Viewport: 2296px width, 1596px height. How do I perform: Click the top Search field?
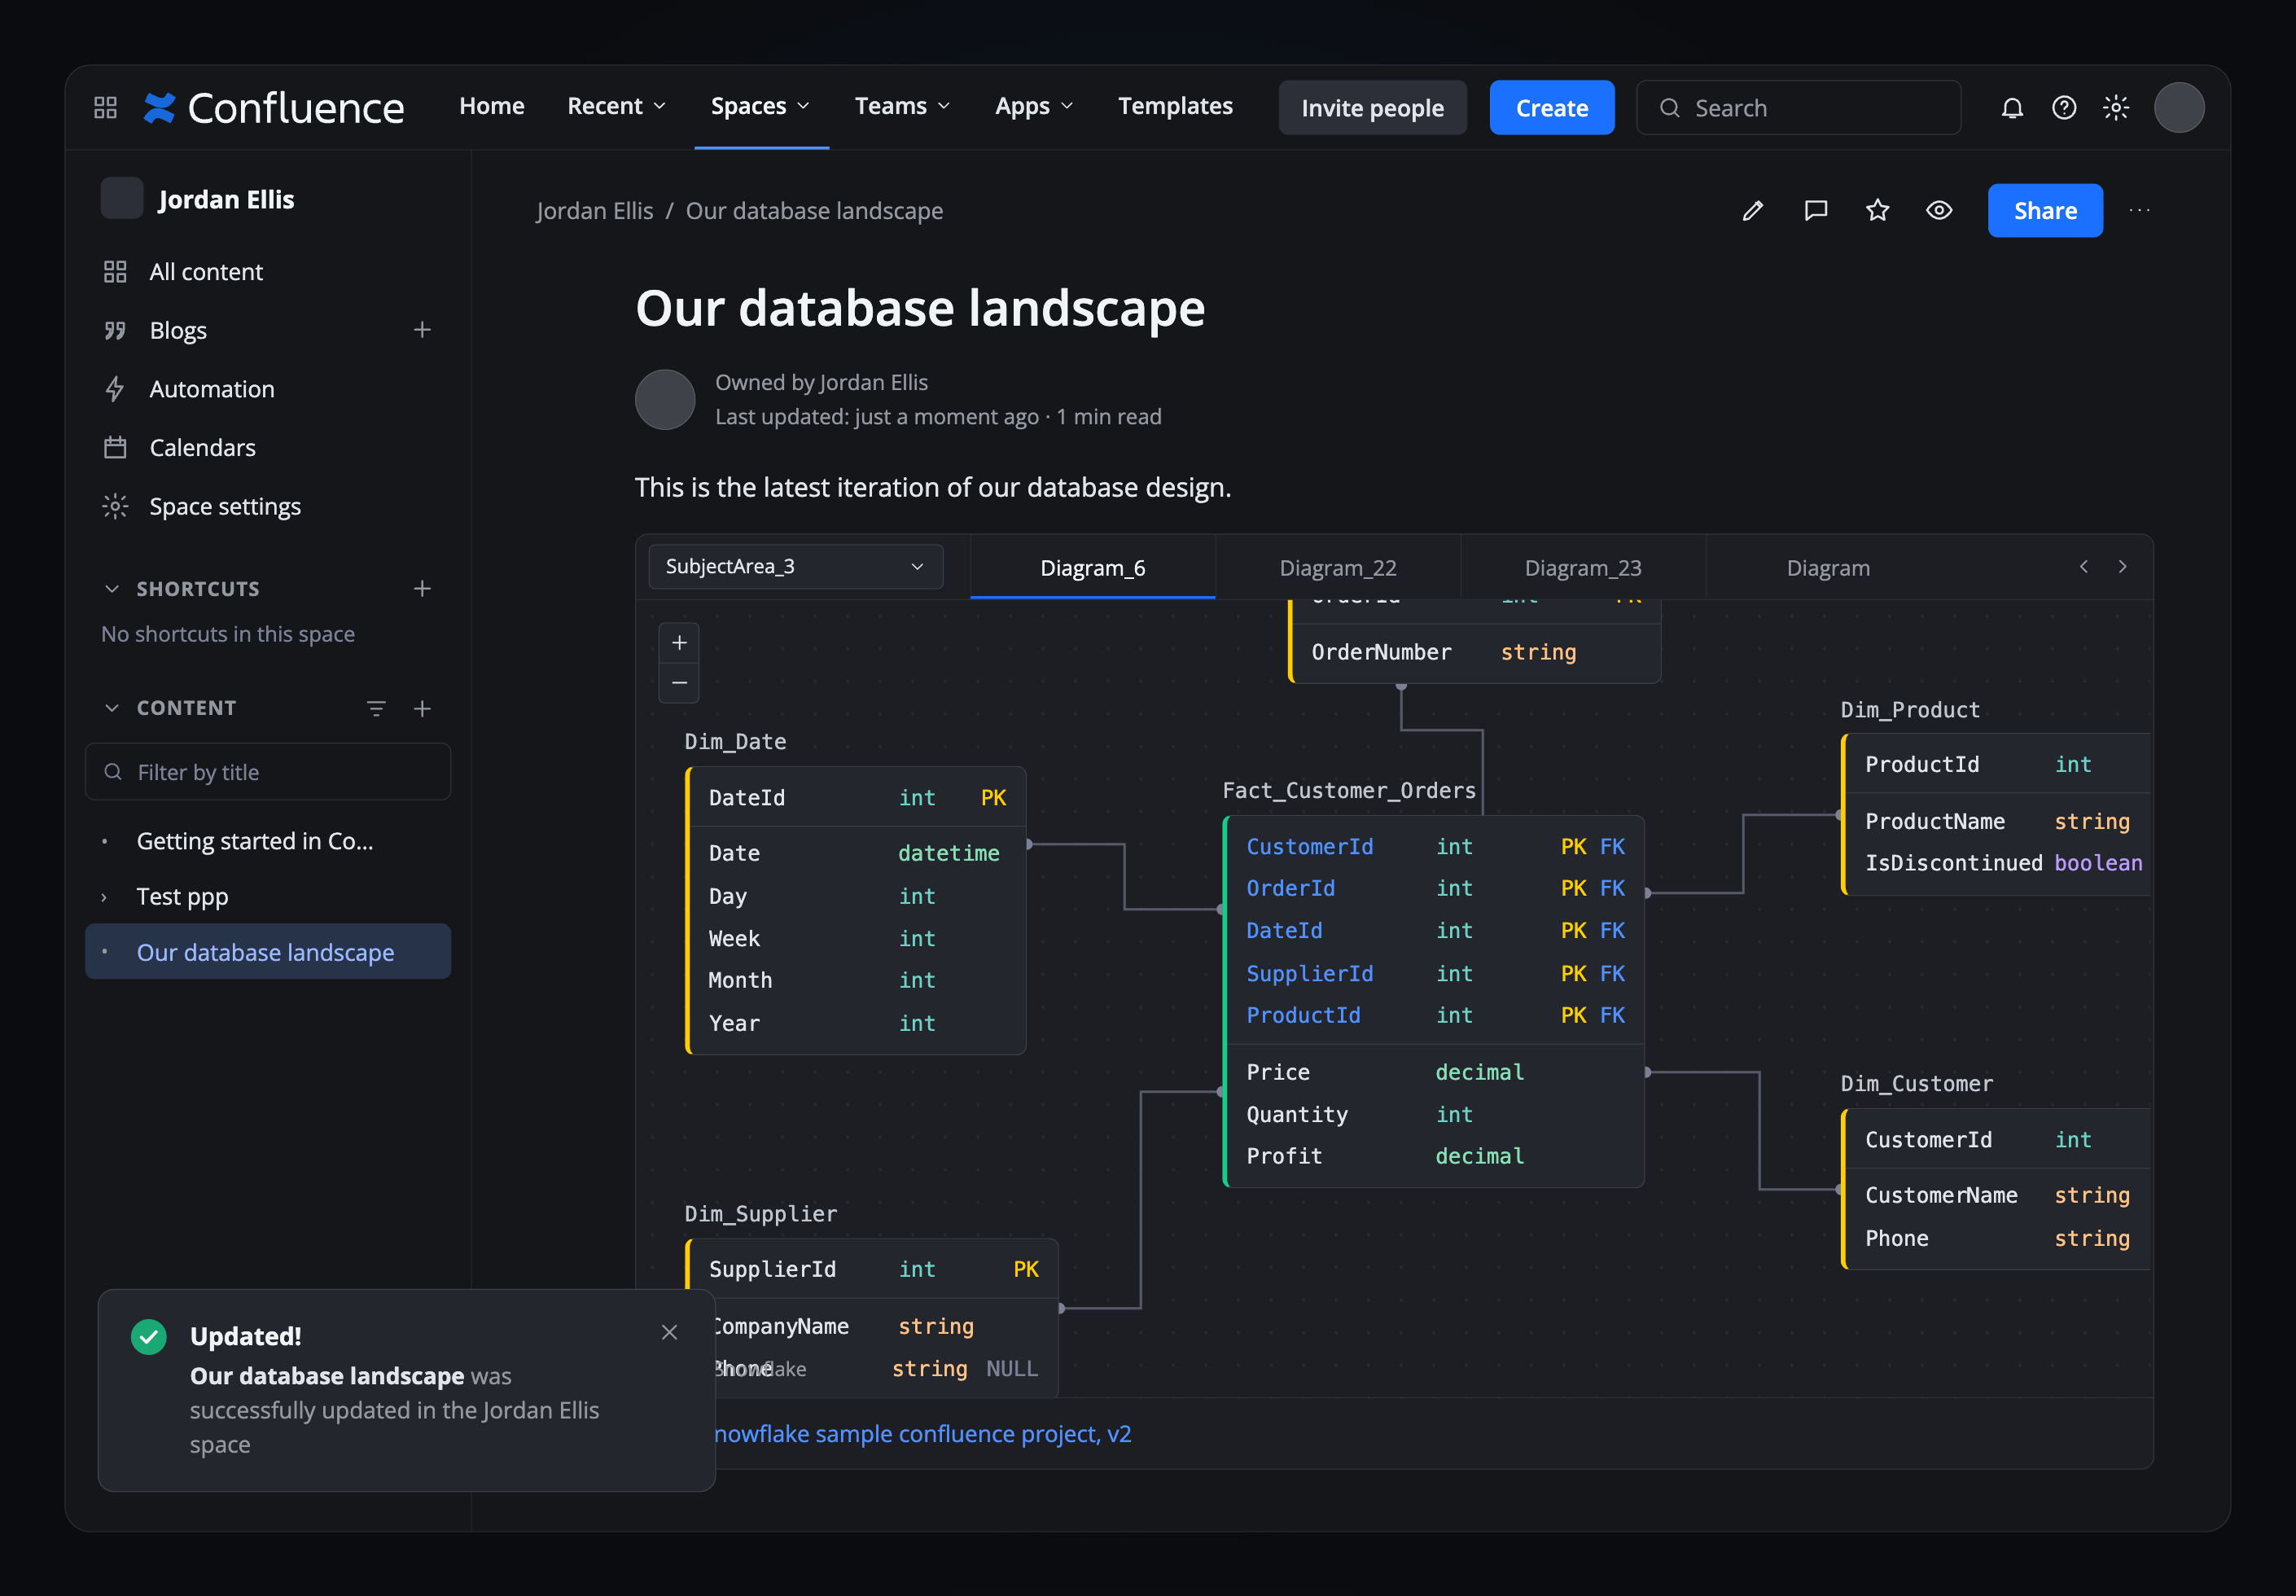[x=1799, y=107]
